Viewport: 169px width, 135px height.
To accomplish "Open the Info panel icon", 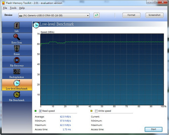I will point(17,26).
